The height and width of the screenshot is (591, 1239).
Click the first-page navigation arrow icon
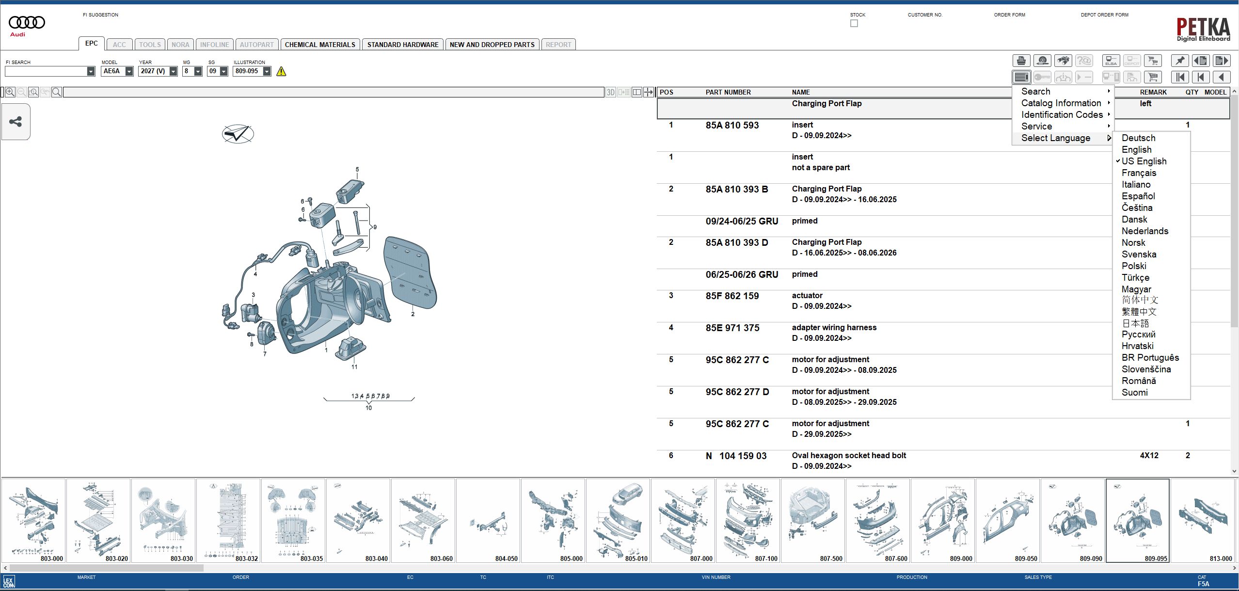coord(1180,77)
